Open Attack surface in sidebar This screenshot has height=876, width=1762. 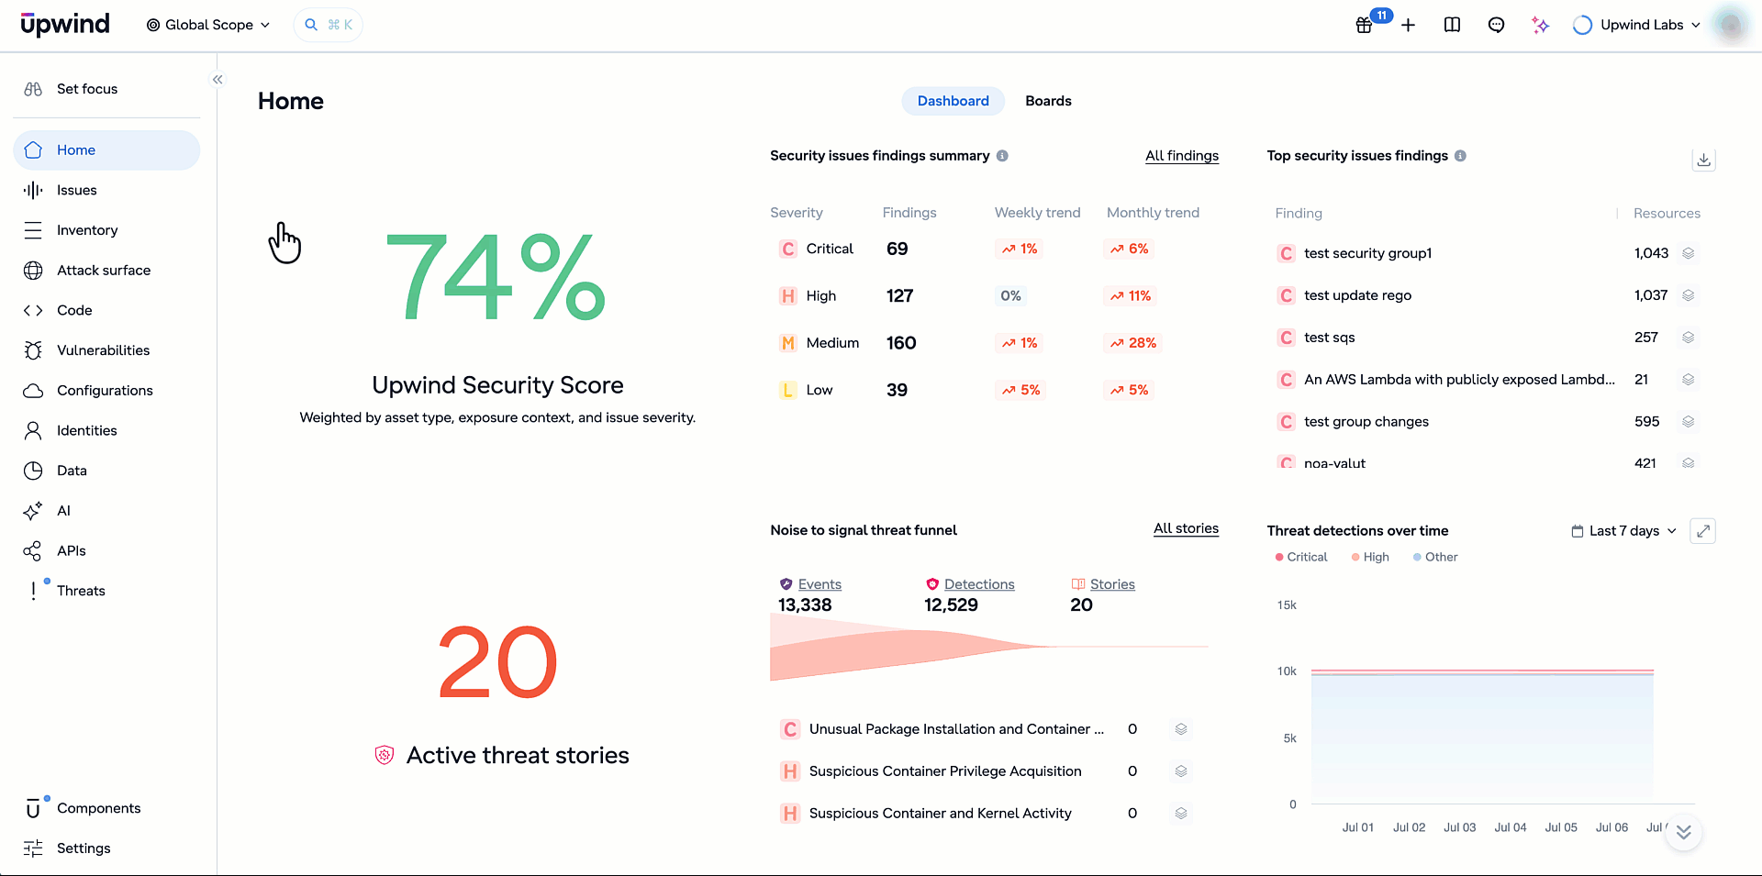[107, 271]
